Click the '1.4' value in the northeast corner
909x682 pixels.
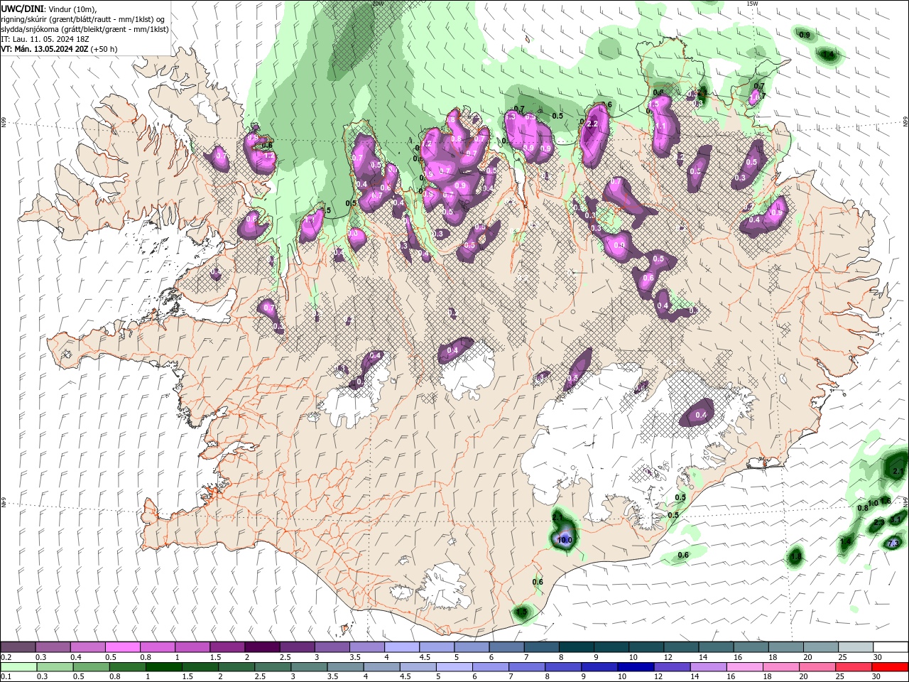pyautogui.click(x=828, y=54)
